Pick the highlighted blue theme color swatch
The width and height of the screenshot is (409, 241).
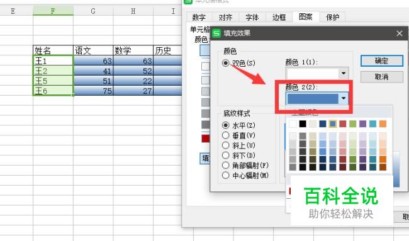click(x=333, y=124)
